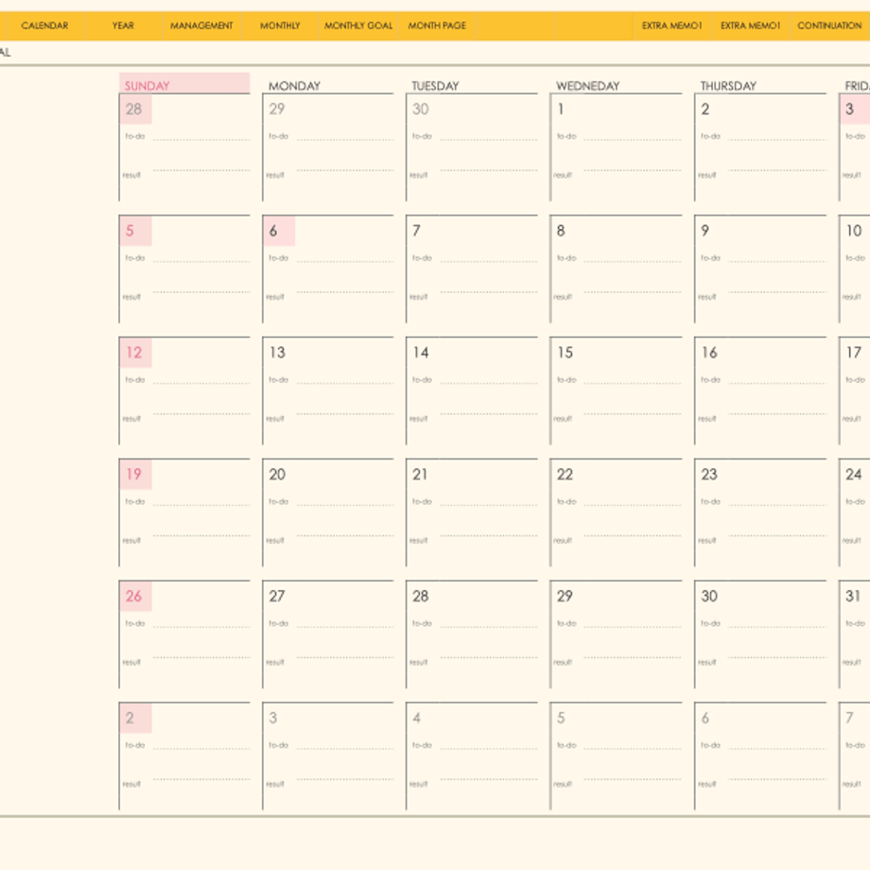Go to the MONTHLY tab

(280, 26)
